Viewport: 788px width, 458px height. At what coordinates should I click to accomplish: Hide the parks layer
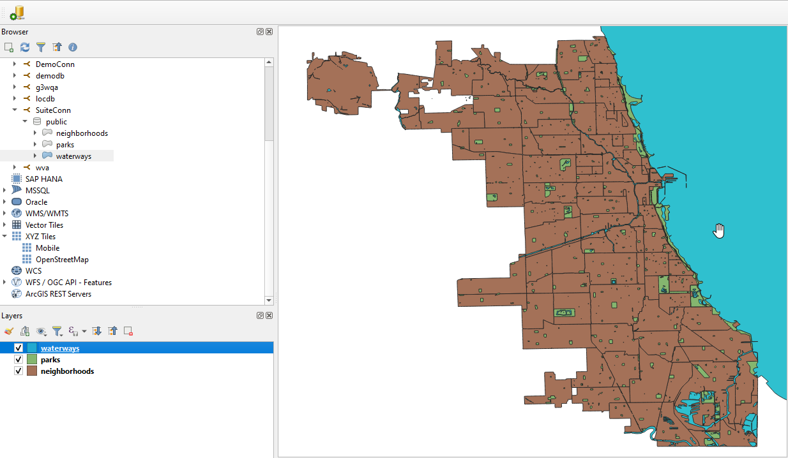[19, 359]
